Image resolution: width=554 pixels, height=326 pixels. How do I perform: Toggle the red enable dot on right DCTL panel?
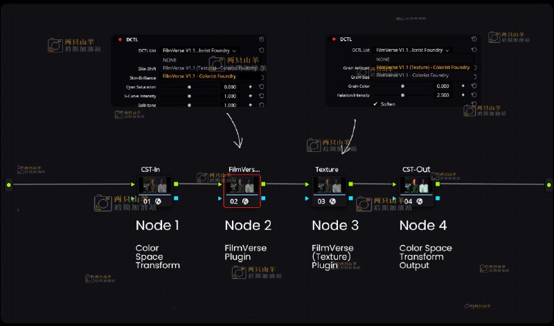click(x=334, y=39)
